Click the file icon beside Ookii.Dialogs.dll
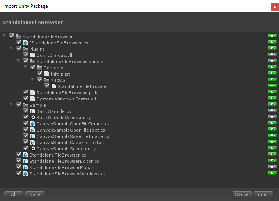The width and height of the screenshot is (279, 201). (x=33, y=55)
